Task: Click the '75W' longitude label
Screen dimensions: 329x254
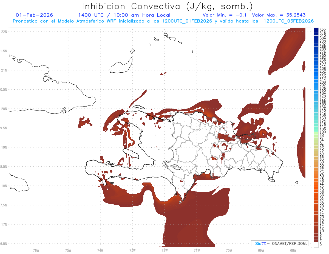Action: 68,250
